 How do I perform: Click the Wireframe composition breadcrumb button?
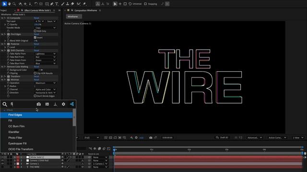[74, 17]
